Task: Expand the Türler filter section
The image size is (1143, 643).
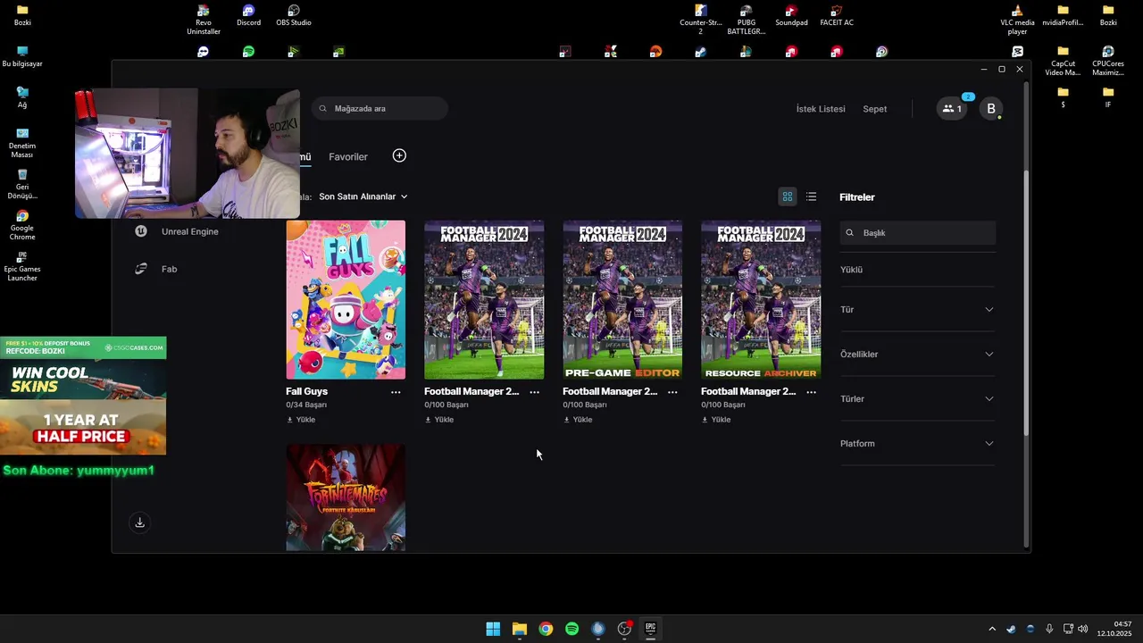Action: [917, 398]
